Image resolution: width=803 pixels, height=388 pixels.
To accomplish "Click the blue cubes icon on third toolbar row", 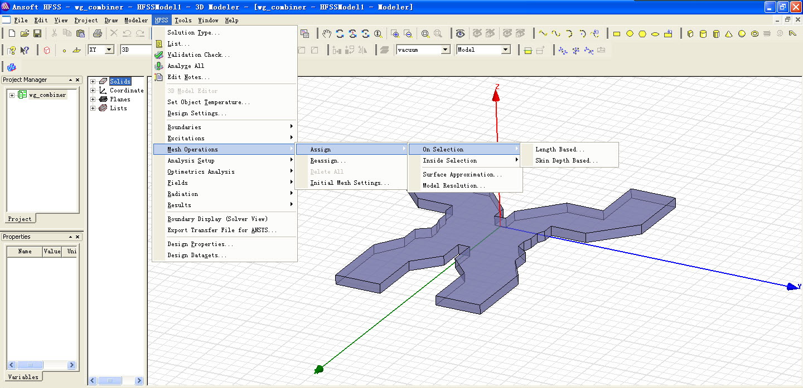I will pyautogui.click(x=12, y=67).
